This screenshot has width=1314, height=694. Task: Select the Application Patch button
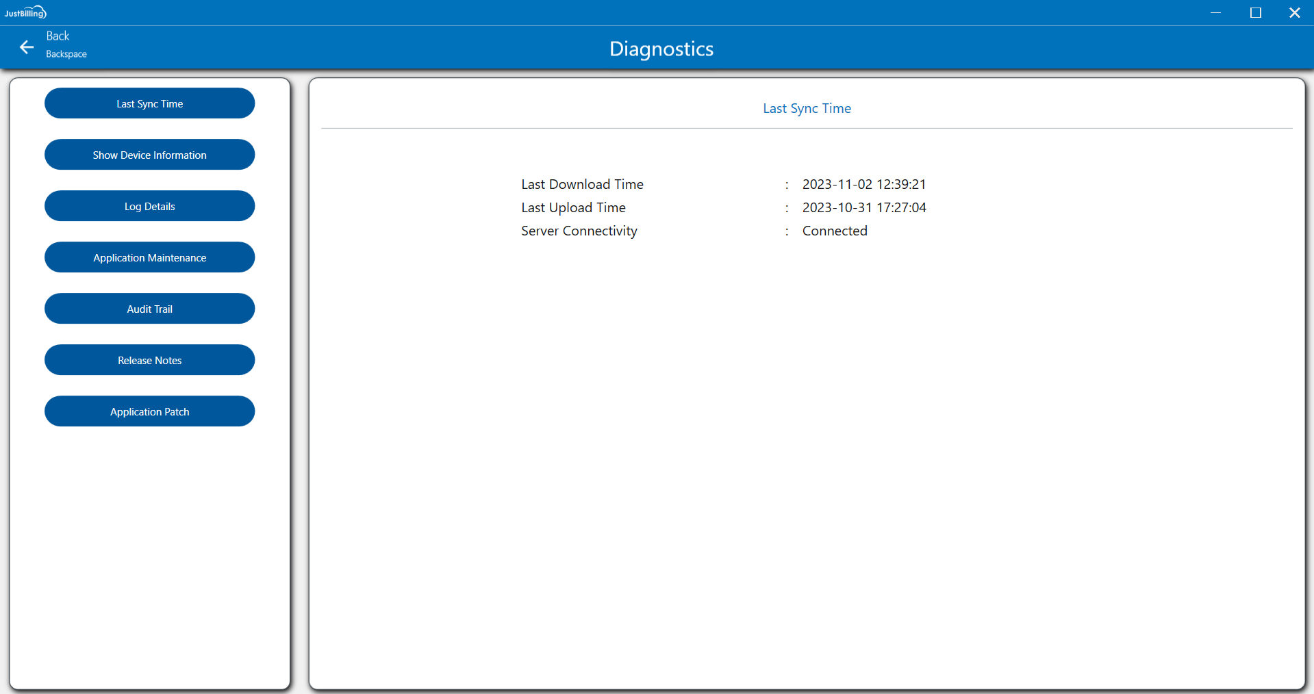pos(149,411)
